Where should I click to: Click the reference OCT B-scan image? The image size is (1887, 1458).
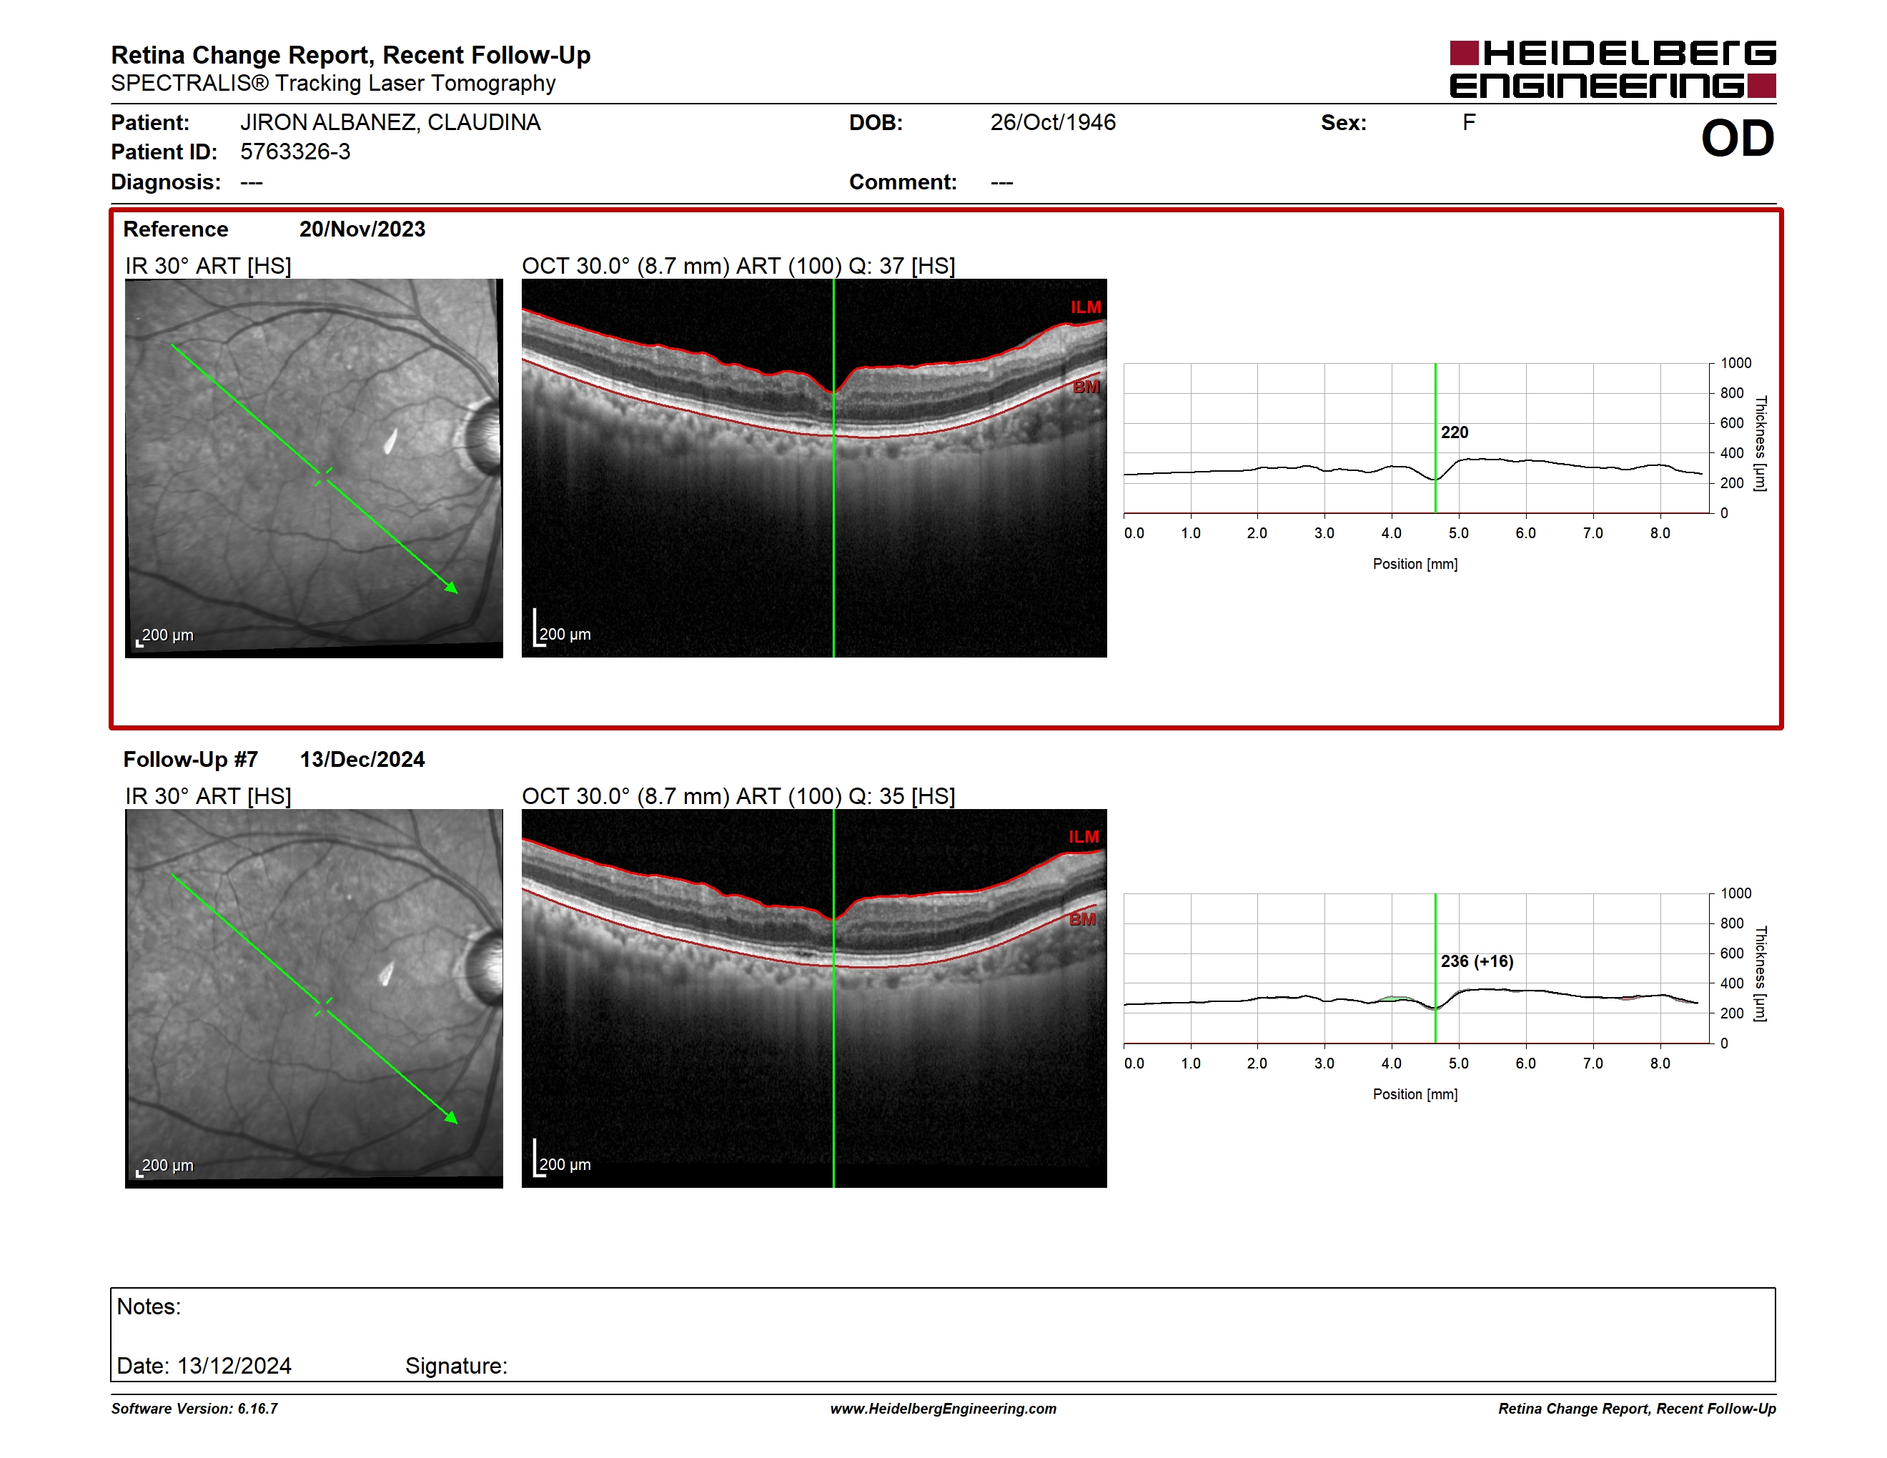814,467
